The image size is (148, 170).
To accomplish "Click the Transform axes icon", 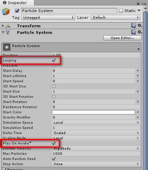I will (8, 26).
